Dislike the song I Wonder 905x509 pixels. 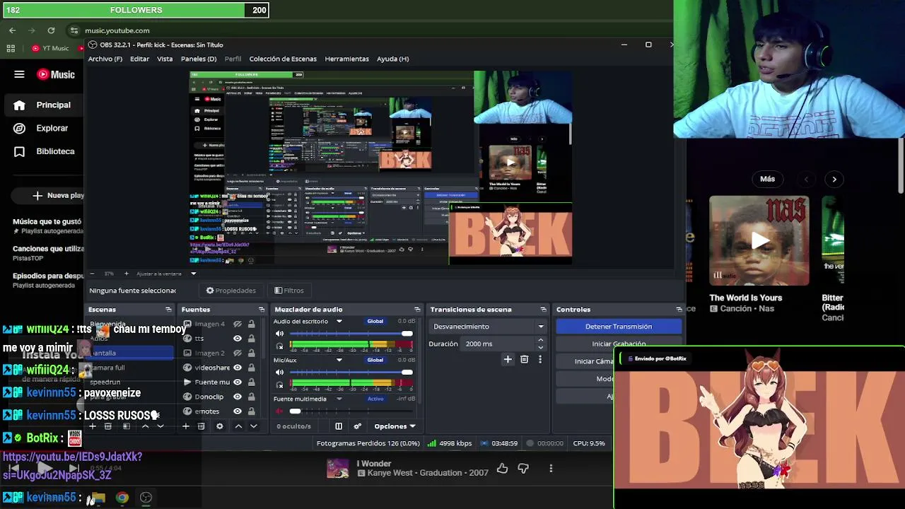[523, 468]
